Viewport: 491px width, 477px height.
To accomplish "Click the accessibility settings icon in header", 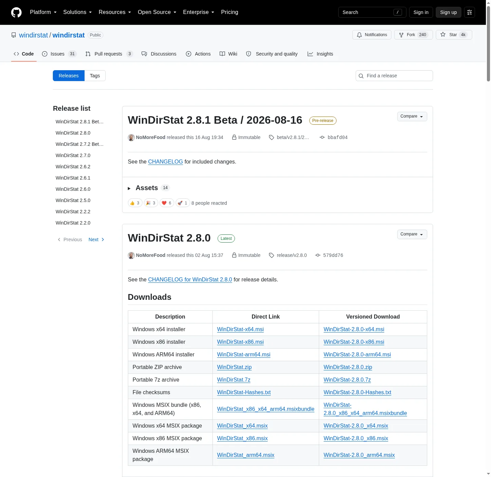I will (470, 12).
